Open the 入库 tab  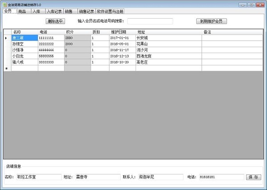[36, 11]
